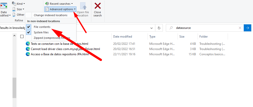Click the refresh icon beside address bar
The height and width of the screenshot is (107, 253).
point(159,28)
